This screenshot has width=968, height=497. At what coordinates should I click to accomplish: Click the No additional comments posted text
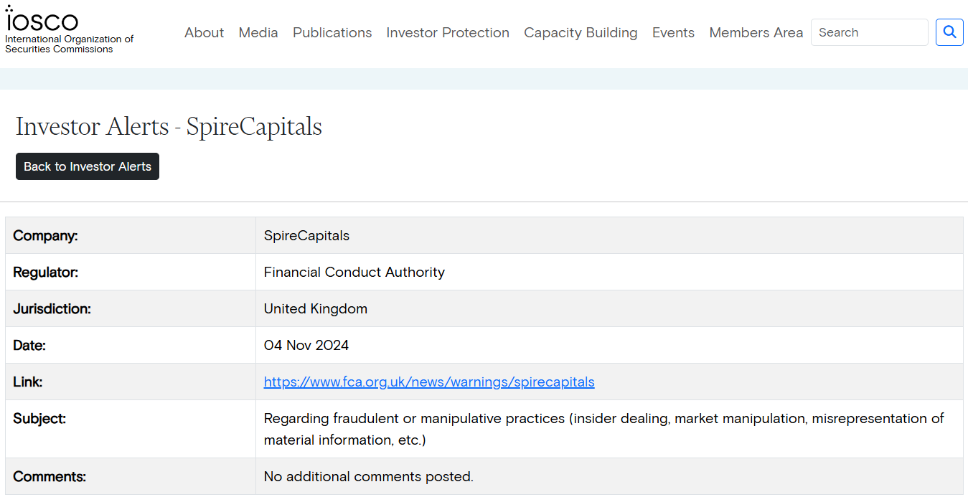tap(369, 477)
